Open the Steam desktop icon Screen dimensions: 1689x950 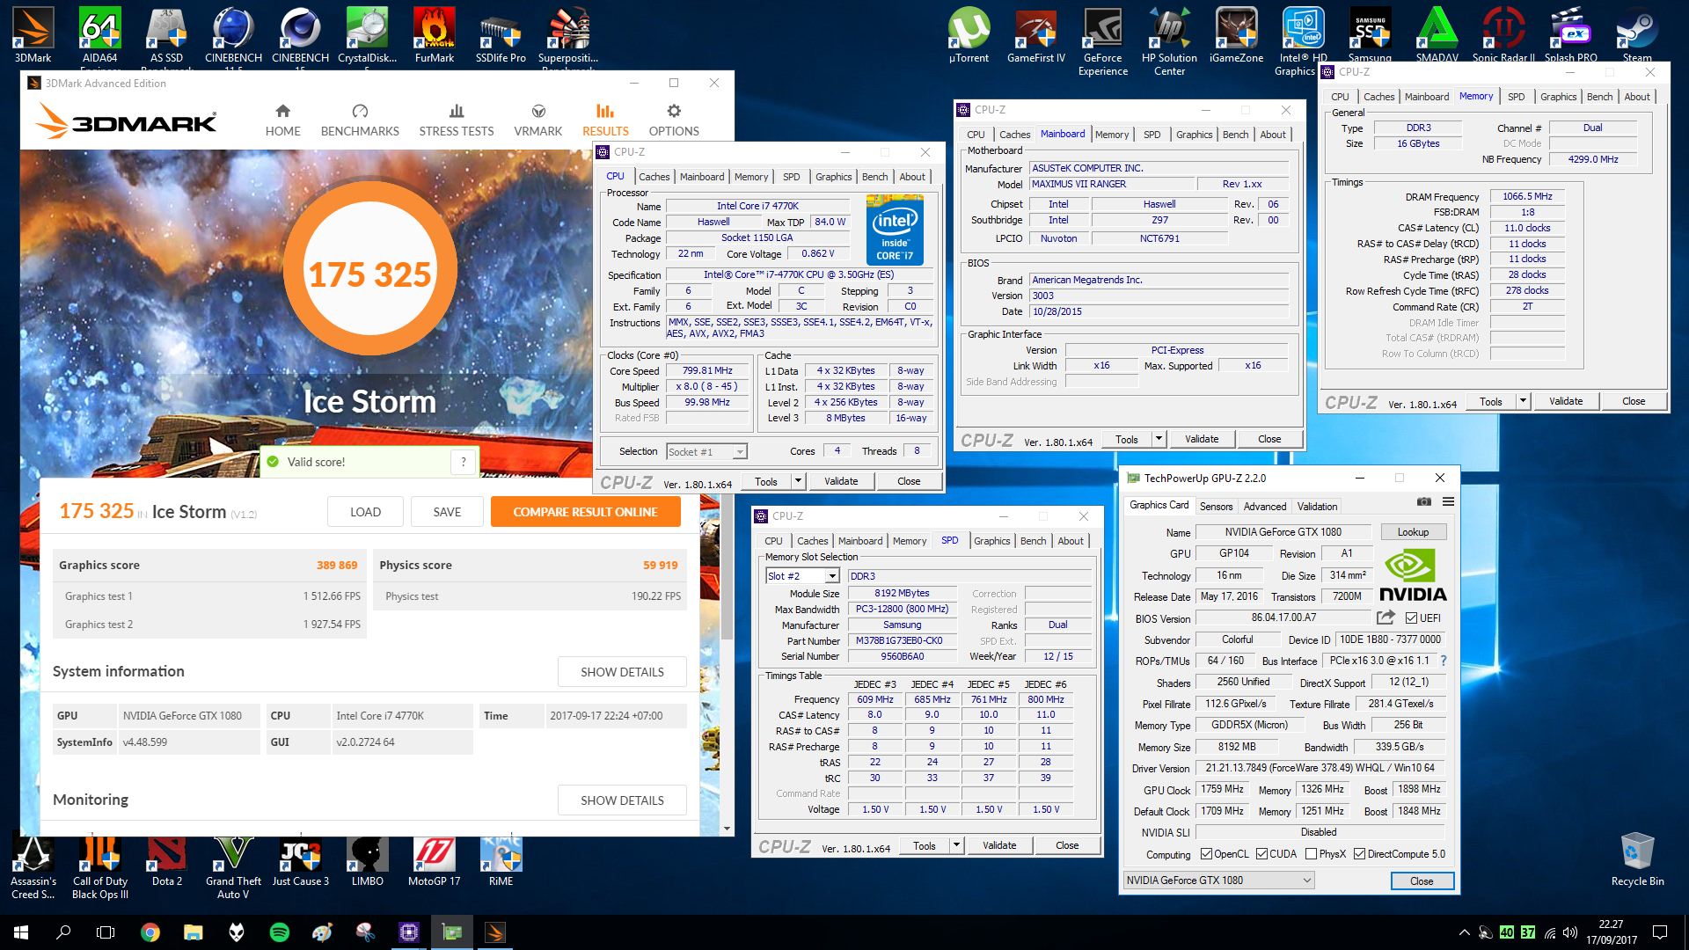pos(1637,35)
